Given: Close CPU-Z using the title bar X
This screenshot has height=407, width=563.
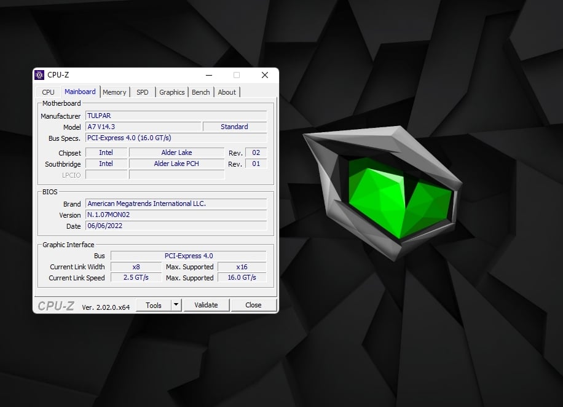Looking at the screenshot, I should coord(264,75).
